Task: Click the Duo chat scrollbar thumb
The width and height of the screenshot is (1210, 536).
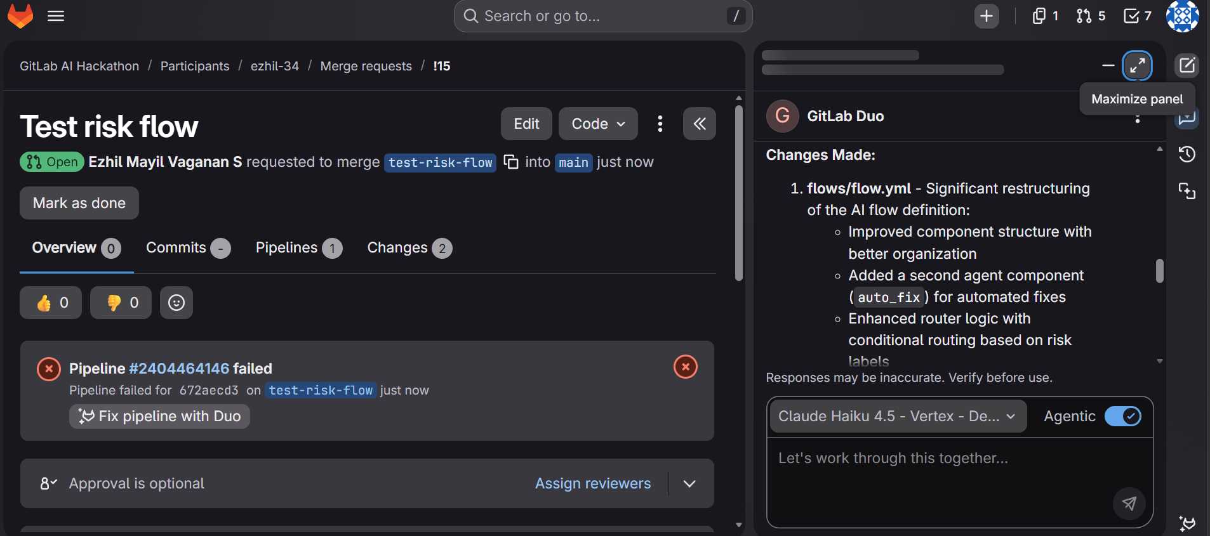Action: click(x=1160, y=271)
